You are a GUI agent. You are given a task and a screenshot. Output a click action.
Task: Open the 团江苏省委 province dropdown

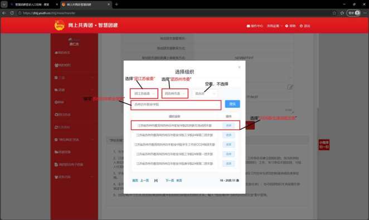(144, 93)
